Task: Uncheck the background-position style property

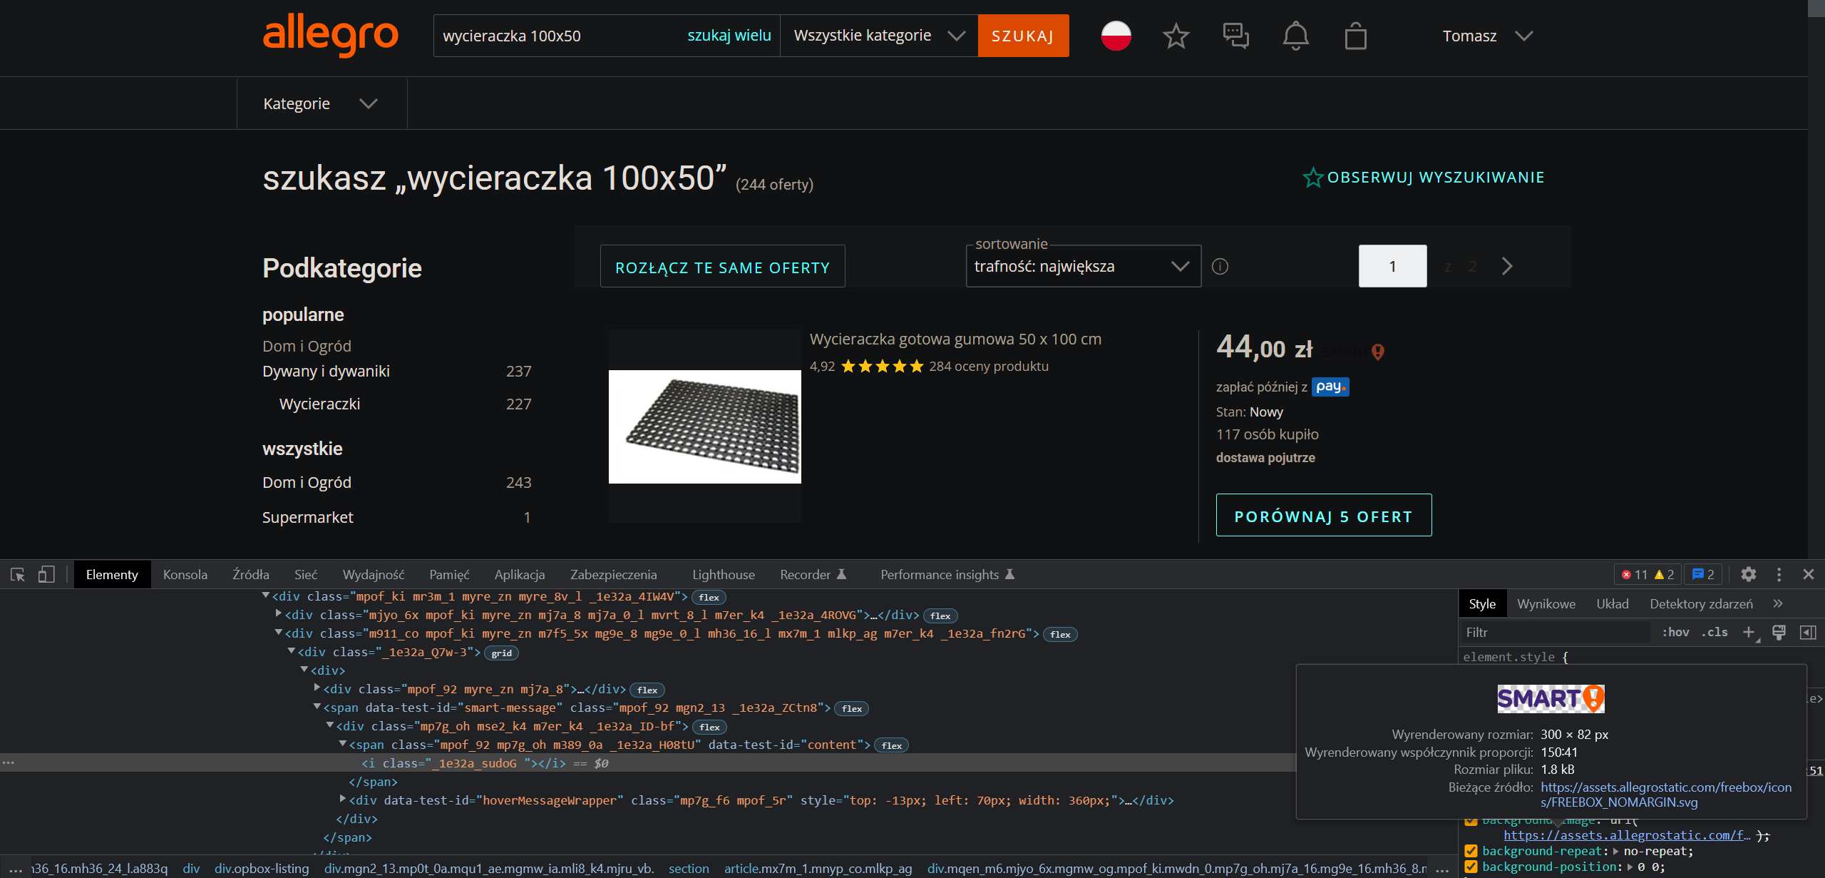Action: [x=1472, y=867]
